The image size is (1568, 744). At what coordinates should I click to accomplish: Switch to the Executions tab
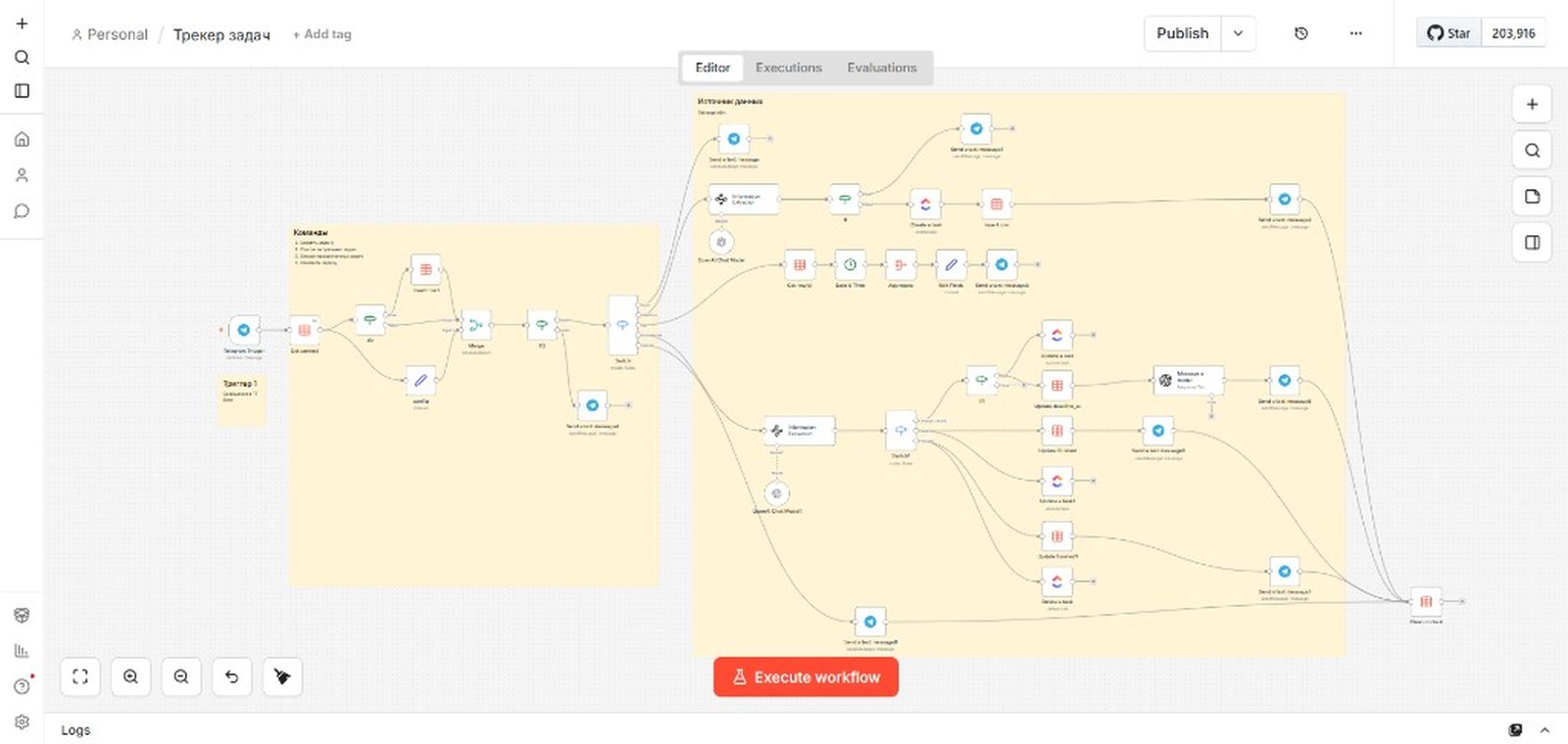point(788,68)
